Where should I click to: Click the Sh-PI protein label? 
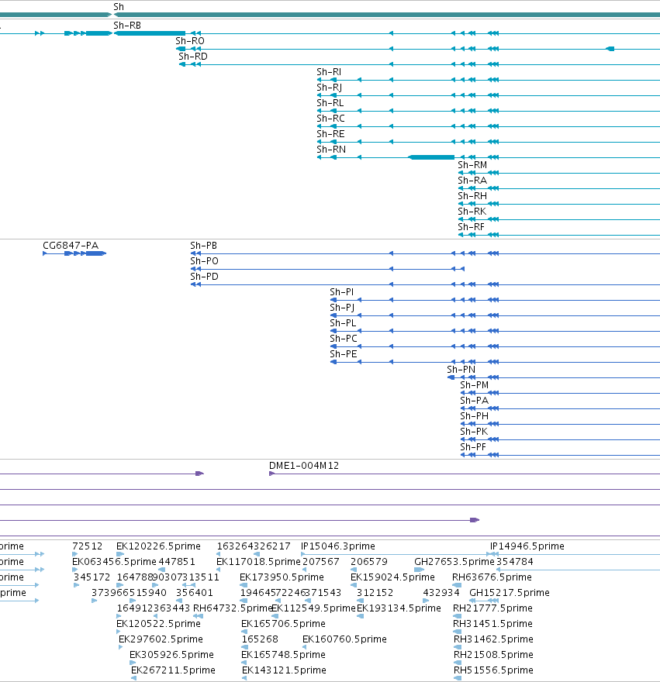(342, 292)
